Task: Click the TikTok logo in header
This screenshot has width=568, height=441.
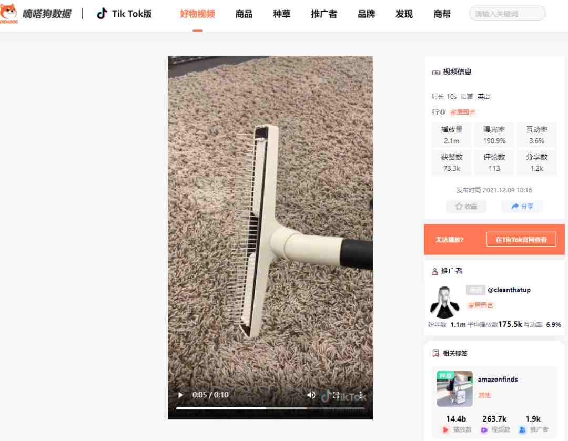Action: click(102, 14)
